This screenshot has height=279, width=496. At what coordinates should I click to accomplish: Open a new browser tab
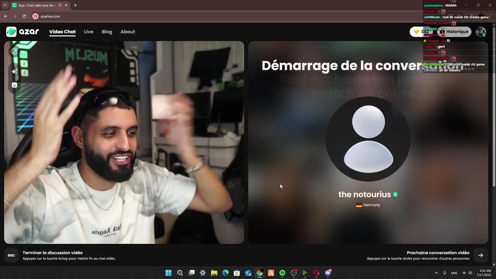[75, 5]
